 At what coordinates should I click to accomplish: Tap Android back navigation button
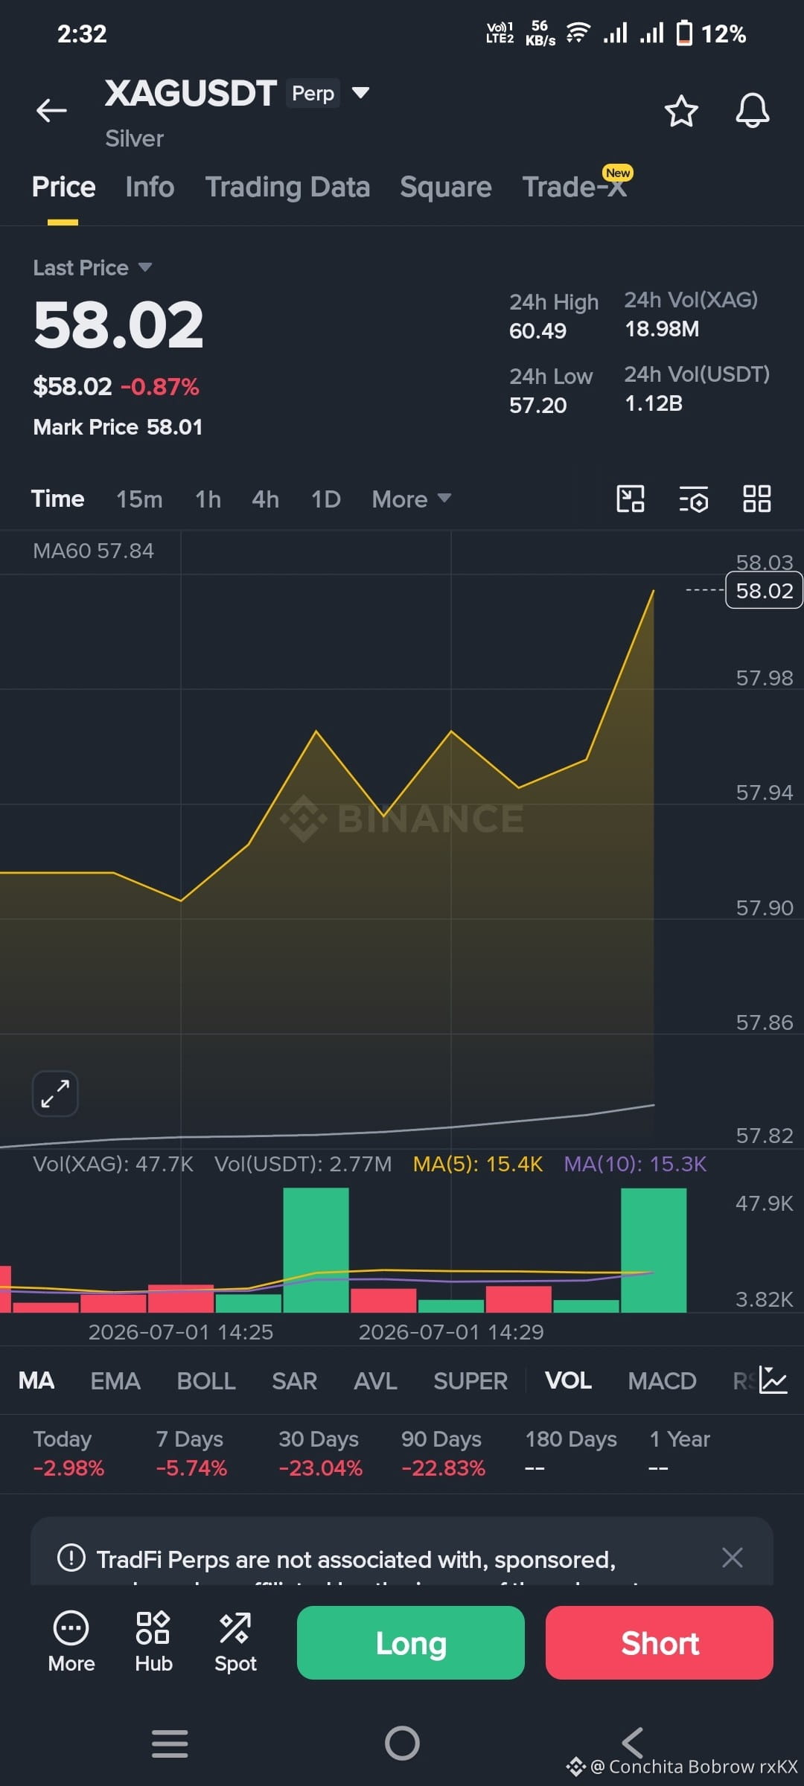[x=633, y=1743]
